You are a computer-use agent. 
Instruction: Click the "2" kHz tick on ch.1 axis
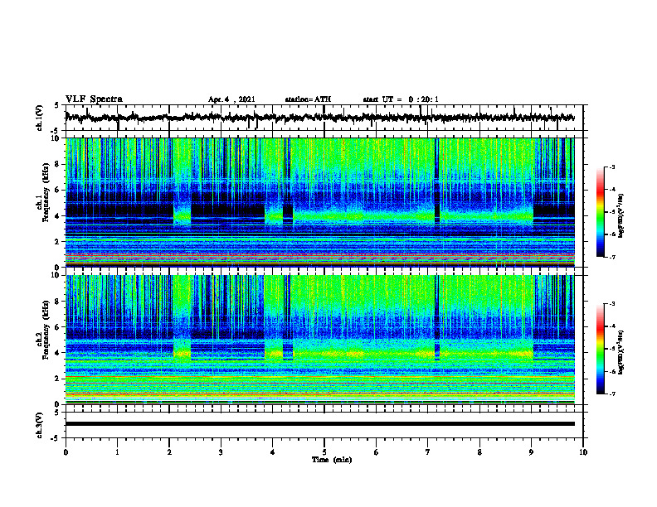pyautogui.click(x=58, y=242)
